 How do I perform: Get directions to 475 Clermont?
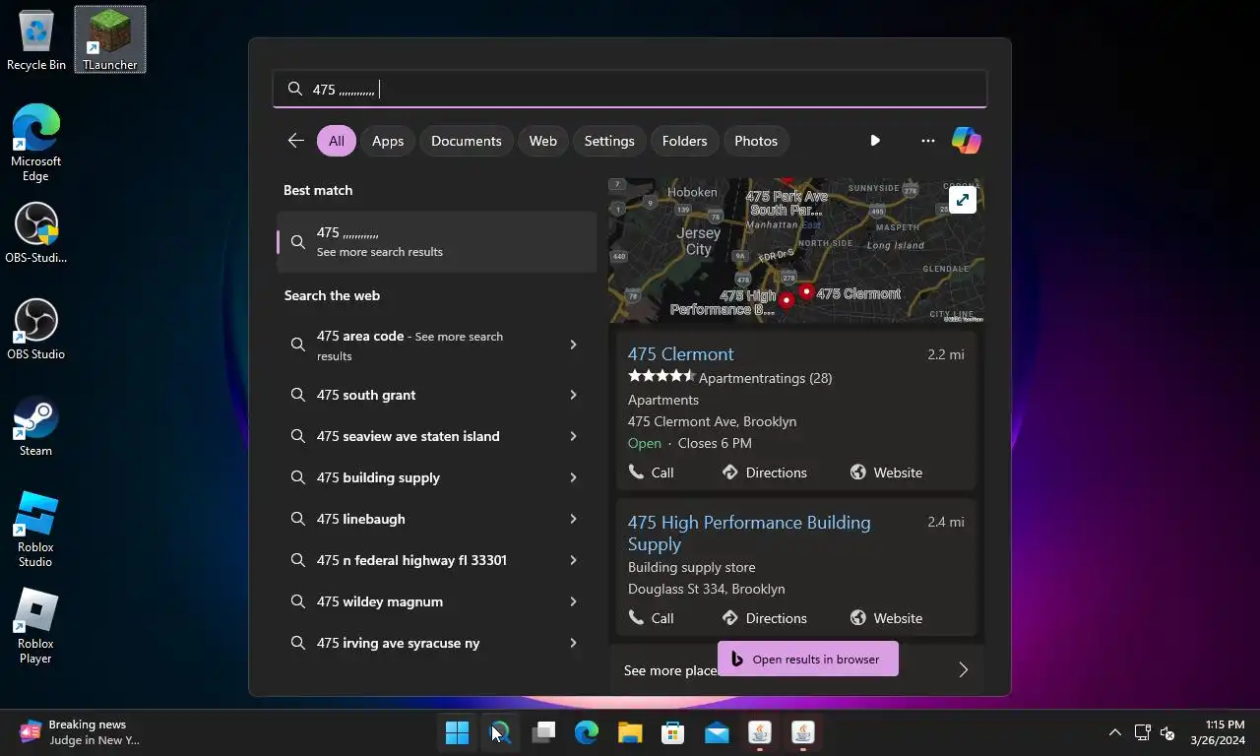pos(764,472)
